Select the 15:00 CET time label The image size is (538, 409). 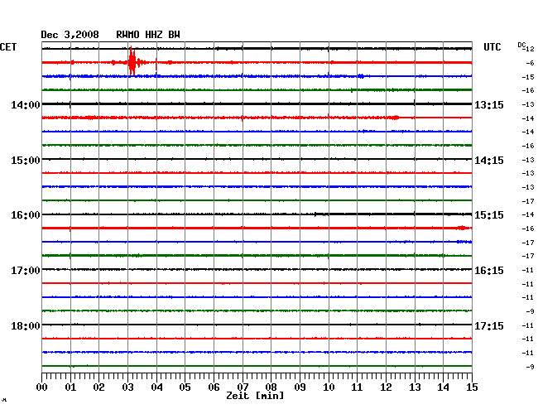click(26, 161)
